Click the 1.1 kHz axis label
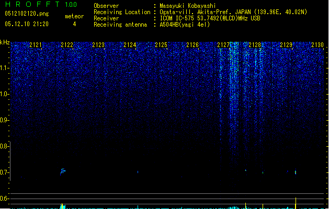Image resolution: width=329 pixels, height=209 pixels. coord(4,68)
